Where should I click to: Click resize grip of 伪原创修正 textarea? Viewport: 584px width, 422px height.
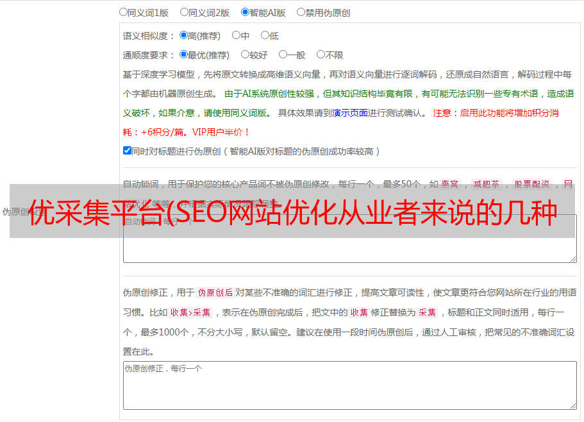pyautogui.click(x=573, y=407)
